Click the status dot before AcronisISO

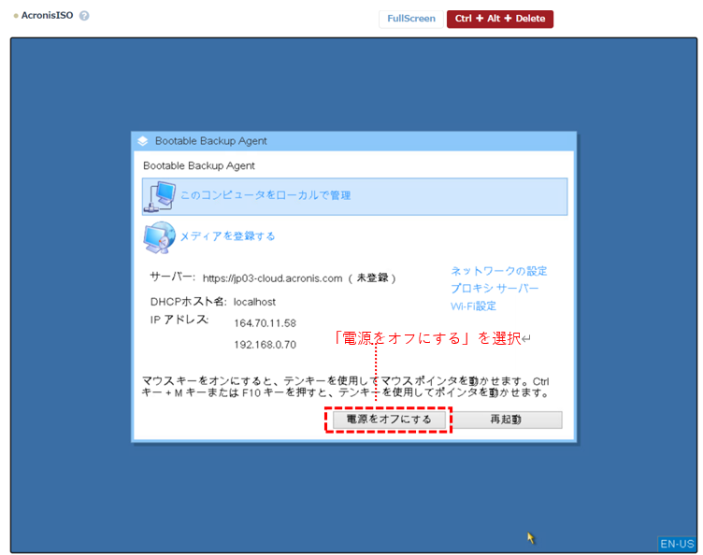15,16
